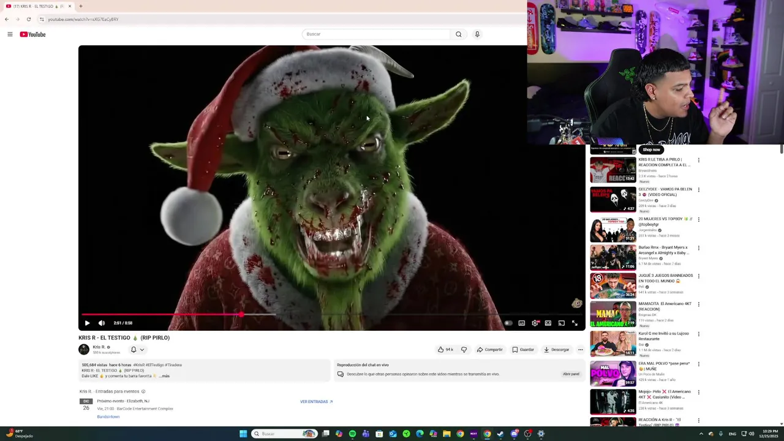Open the ERA MAL POLVO video title

[x=665, y=366]
